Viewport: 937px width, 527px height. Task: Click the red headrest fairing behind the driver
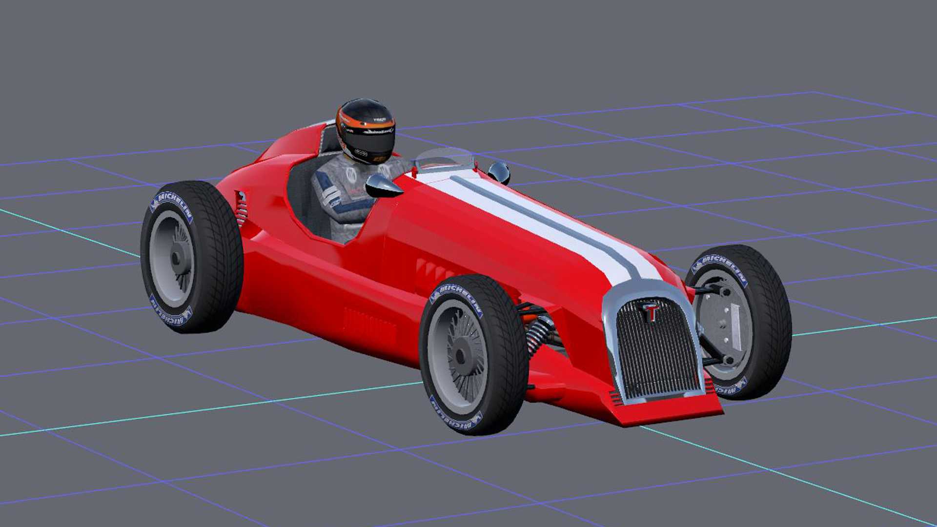(x=298, y=142)
